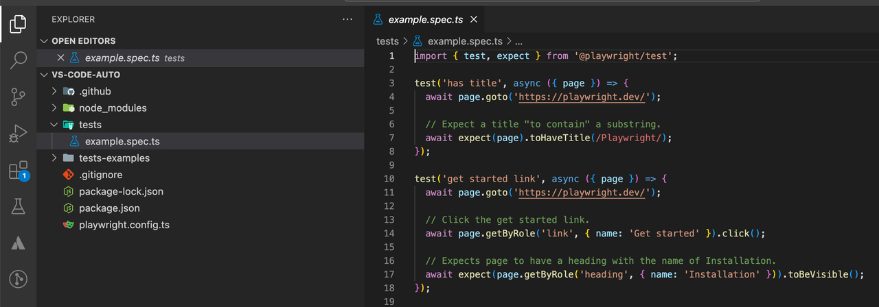Click line number 3 in the gutter
This screenshot has height=307, width=879.
tap(391, 83)
